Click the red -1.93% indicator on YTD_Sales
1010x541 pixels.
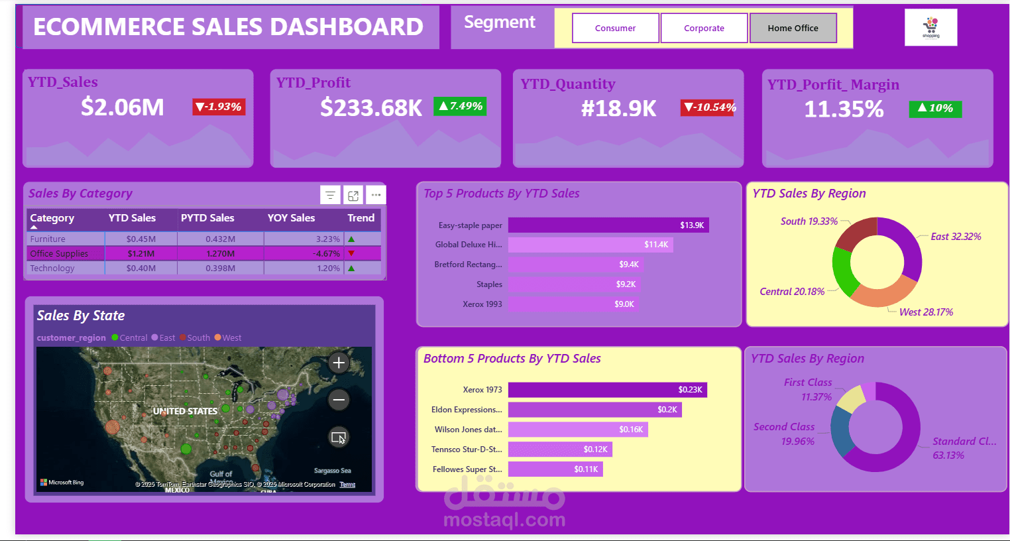coord(218,106)
